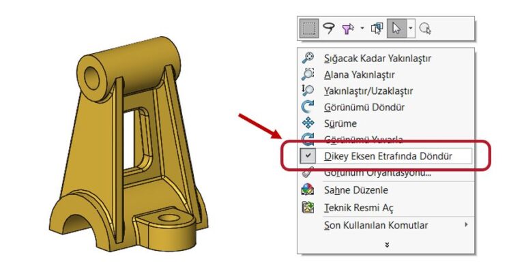Click the Previous Selection icon

click(377, 29)
